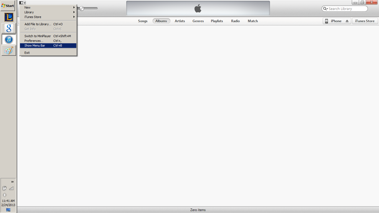Restore down the iTunes window
Viewport: 379px width, 213px height.
point(362,2)
